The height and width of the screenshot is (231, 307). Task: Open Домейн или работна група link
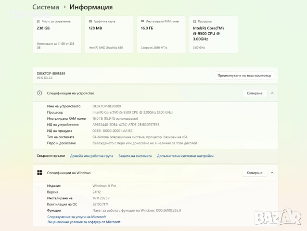tap(91, 156)
